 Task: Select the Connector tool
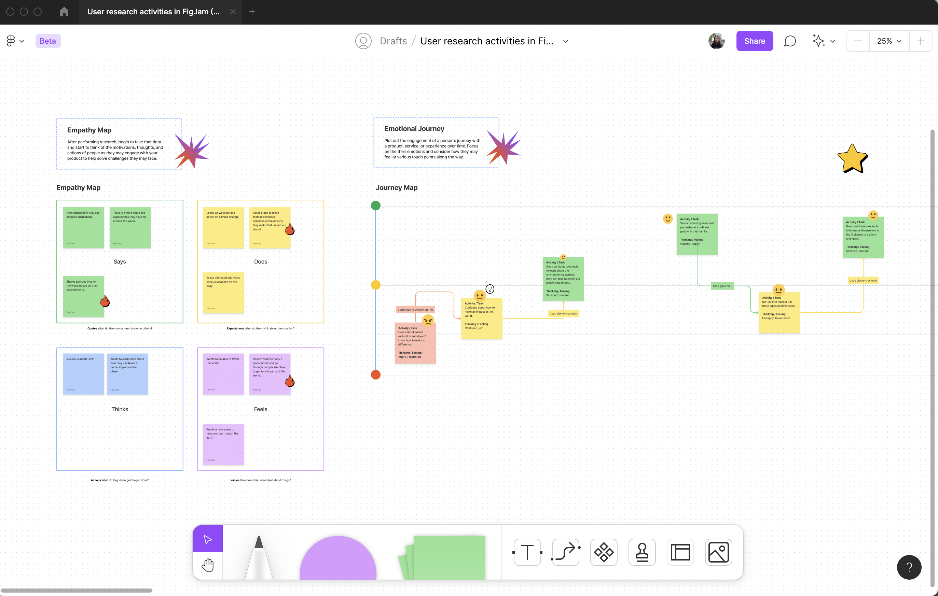point(565,552)
